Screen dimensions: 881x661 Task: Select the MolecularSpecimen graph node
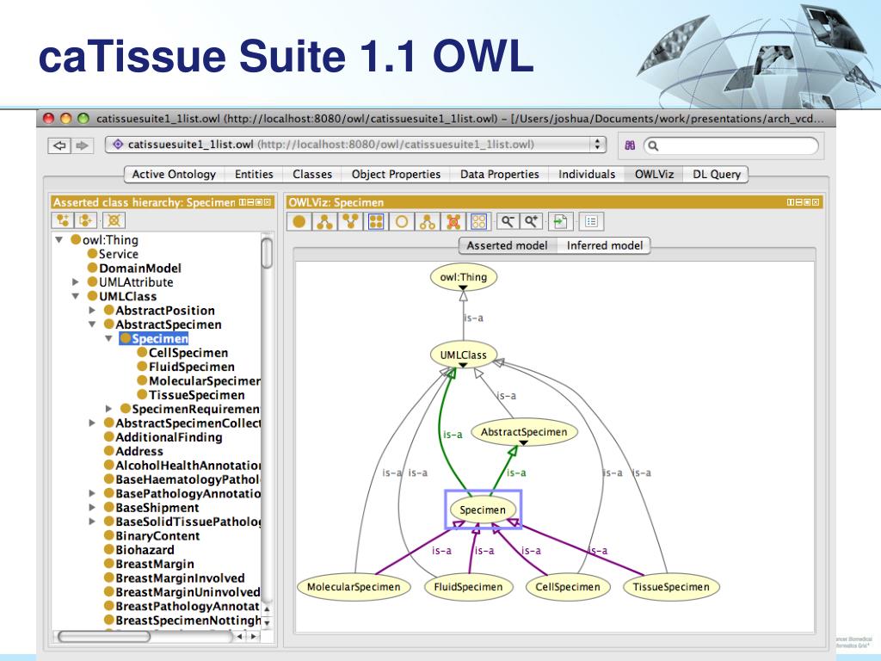[x=354, y=587]
